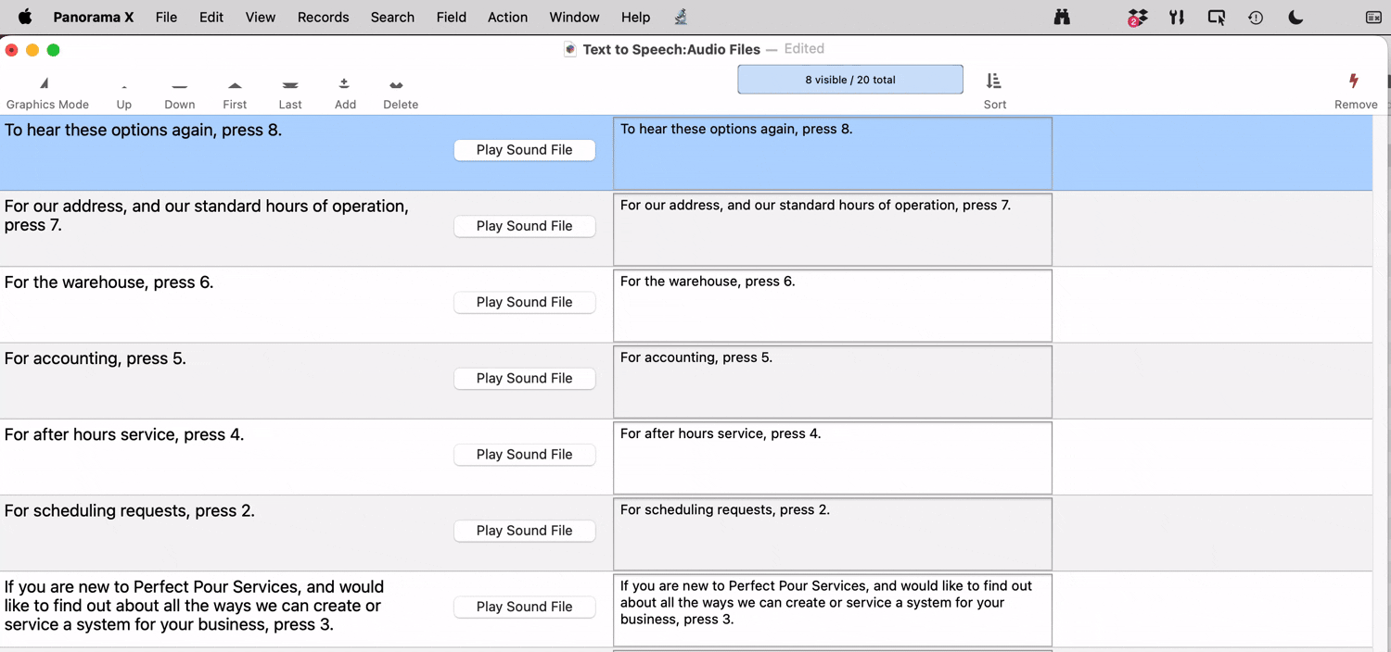
Task: Play Sound File for warehouse press 6
Action: (x=524, y=302)
